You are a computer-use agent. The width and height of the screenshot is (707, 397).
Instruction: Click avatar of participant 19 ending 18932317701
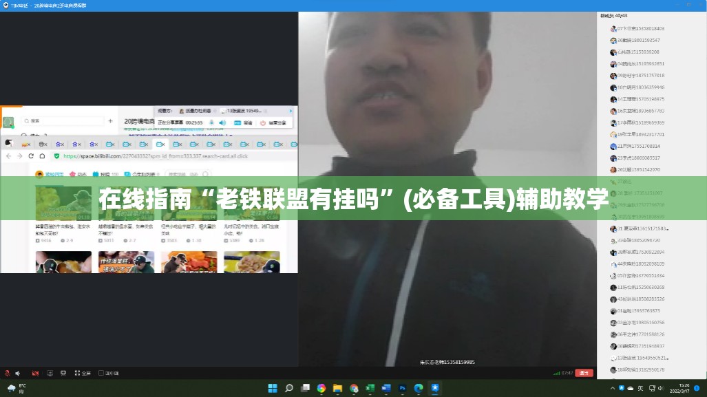(613, 134)
